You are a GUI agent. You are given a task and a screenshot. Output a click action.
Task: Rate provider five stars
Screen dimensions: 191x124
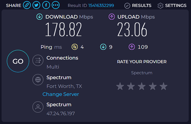click(164, 86)
